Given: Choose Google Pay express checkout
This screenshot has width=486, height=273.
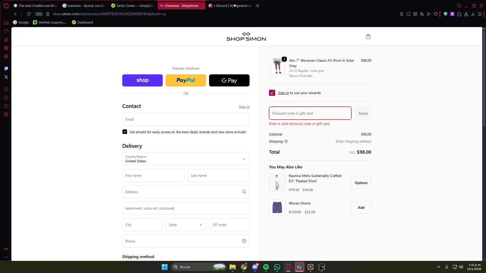Looking at the screenshot, I should tap(229, 80).
